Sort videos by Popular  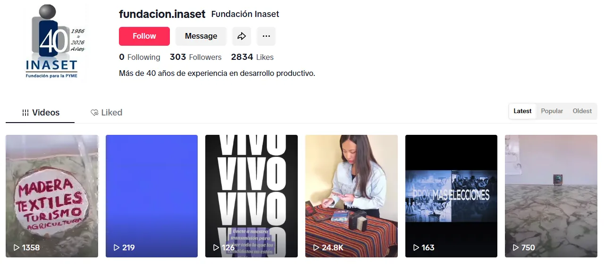tap(552, 111)
